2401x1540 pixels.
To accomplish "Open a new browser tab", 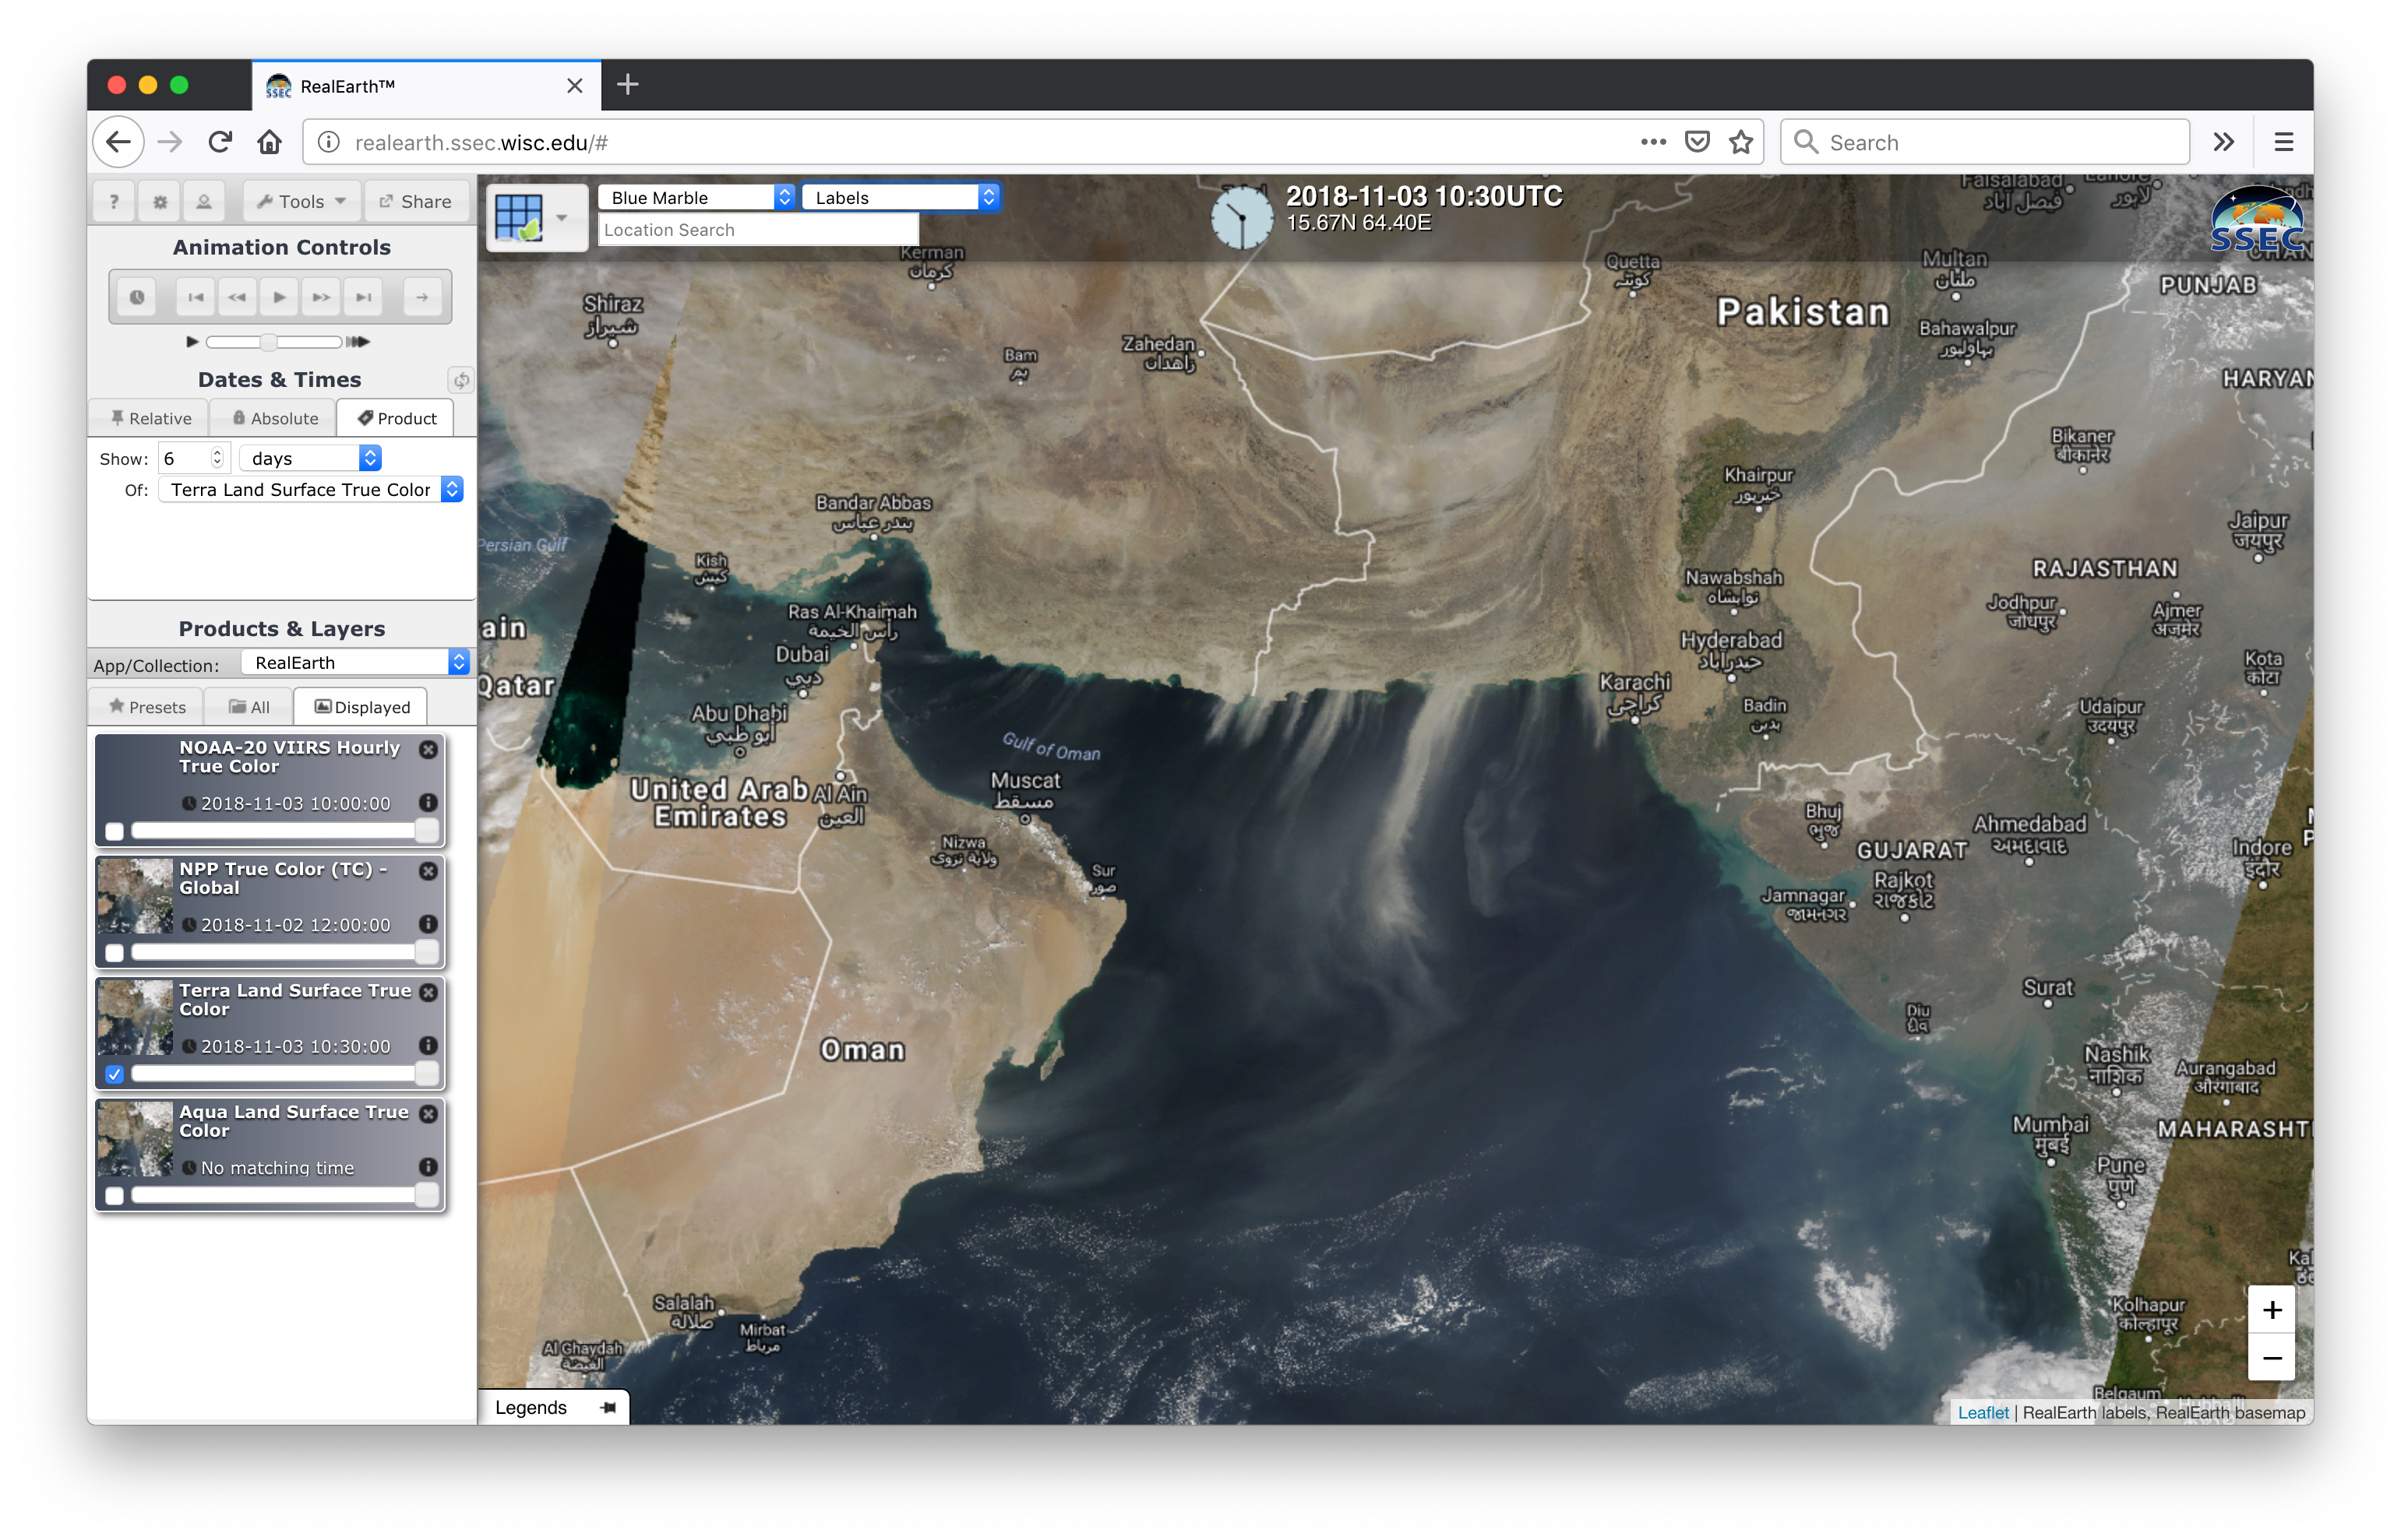I will coord(627,85).
